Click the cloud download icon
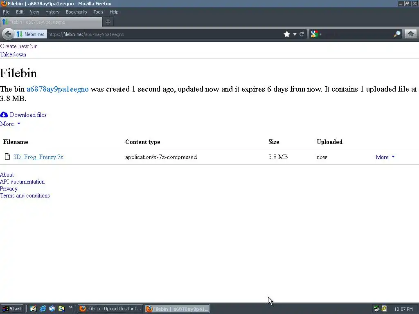This screenshot has height=314, width=419. [4, 115]
